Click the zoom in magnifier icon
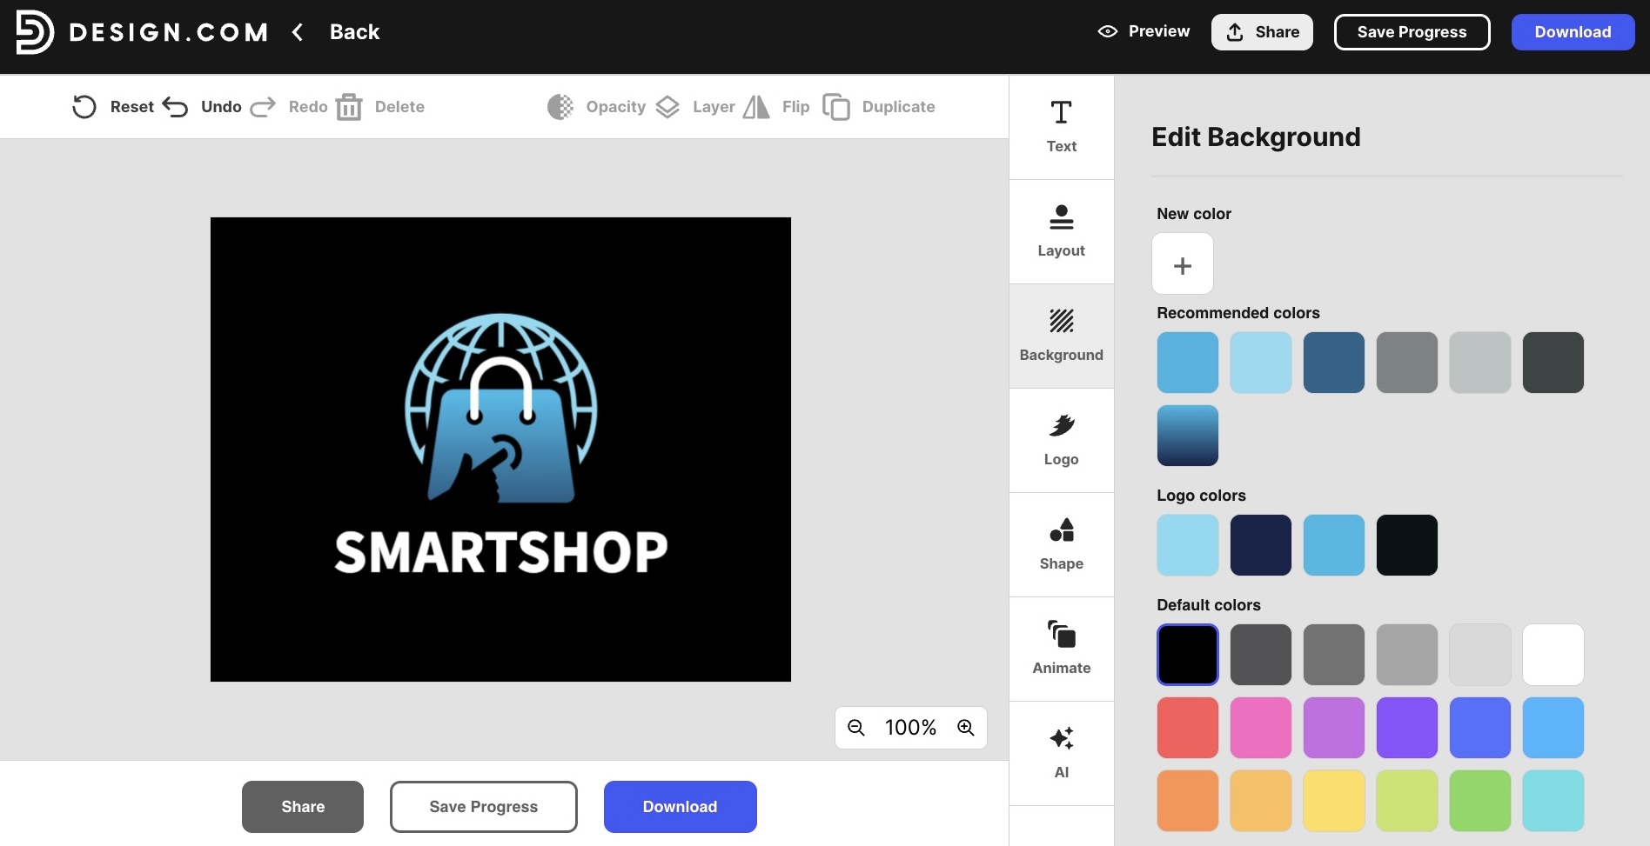Image resolution: width=1650 pixels, height=846 pixels. coord(966,728)
